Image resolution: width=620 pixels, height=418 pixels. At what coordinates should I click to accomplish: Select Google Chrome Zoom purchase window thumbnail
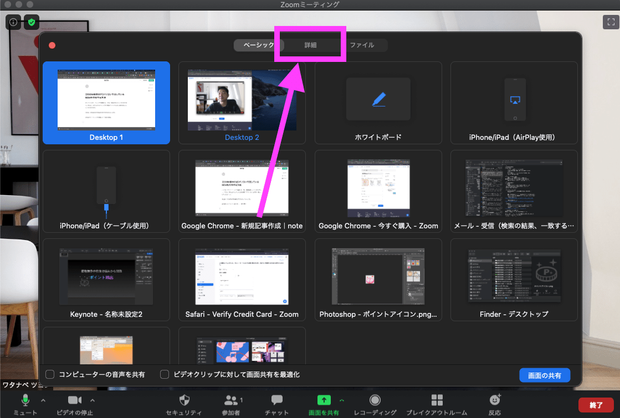tap(378, 191)
